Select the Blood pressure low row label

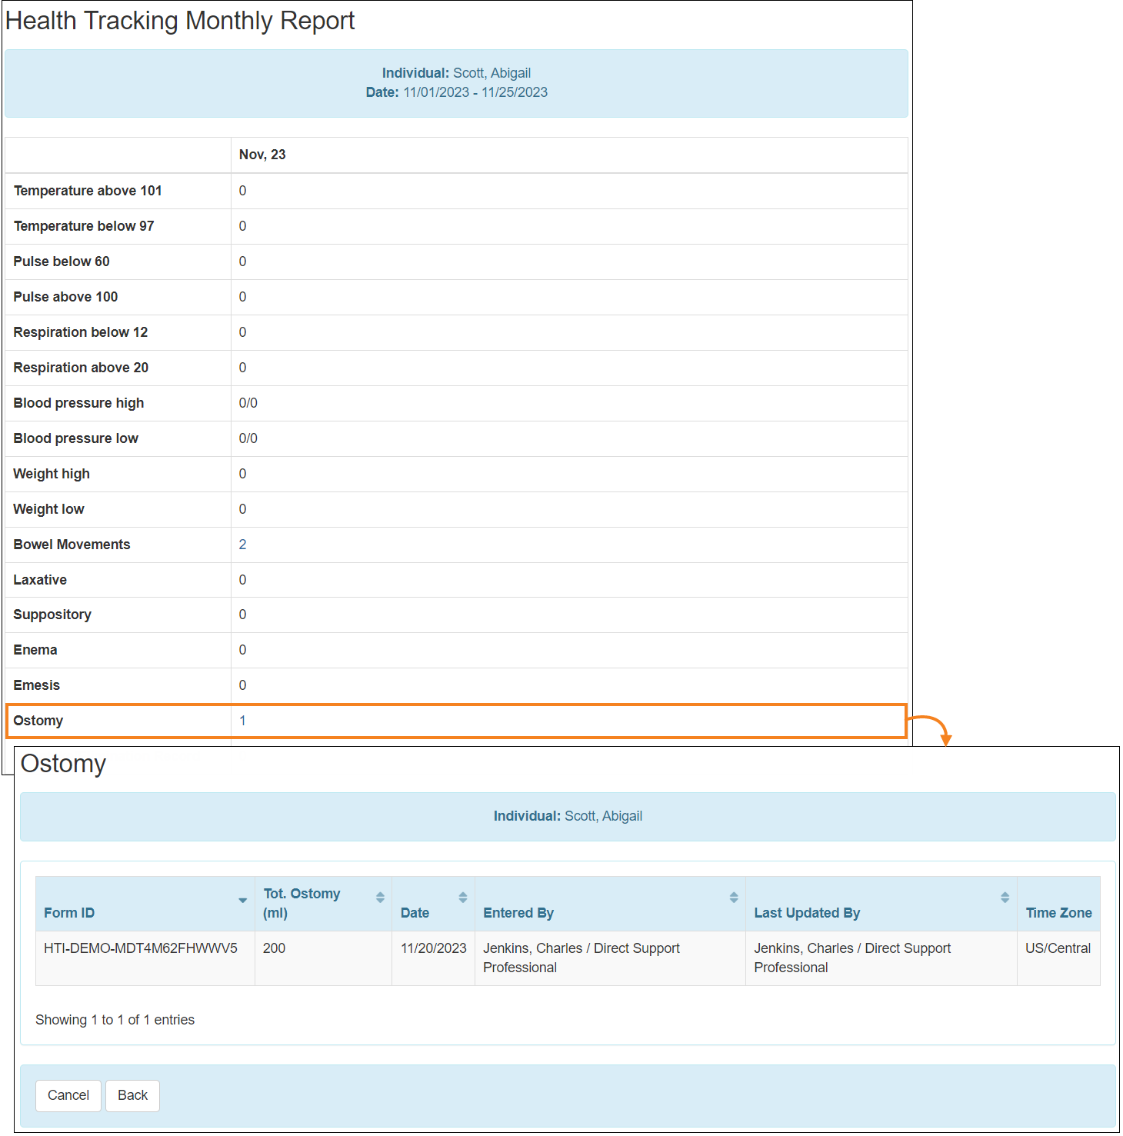click(x=76, y=438)
